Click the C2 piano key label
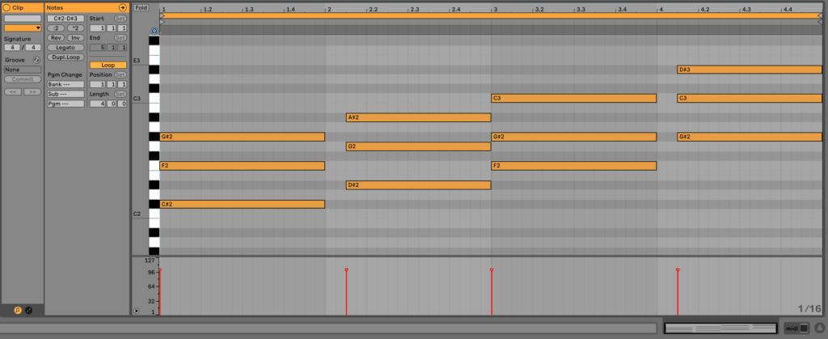This screenshot has height=339, width=828. pyautogui.click(x=136, y=214)
